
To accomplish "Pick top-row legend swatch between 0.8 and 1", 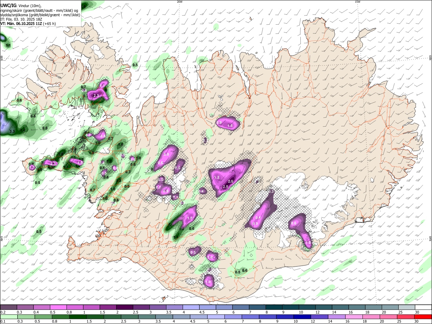I will point(75,307).
